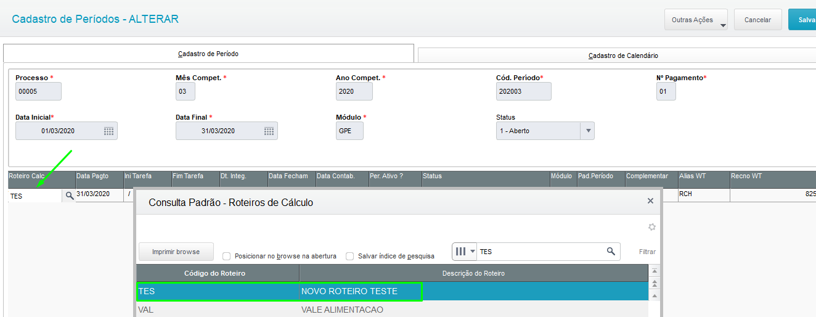The width and height of the screenshot is (816, 317).
Task: Click the Salvar button
Action: tap(803, 20)
